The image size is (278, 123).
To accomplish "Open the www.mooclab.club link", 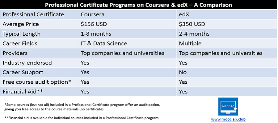I will 228,119.
